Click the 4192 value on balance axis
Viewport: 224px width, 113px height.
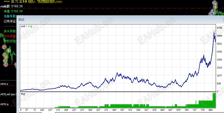pyautogui.click(x=219, y=52)
